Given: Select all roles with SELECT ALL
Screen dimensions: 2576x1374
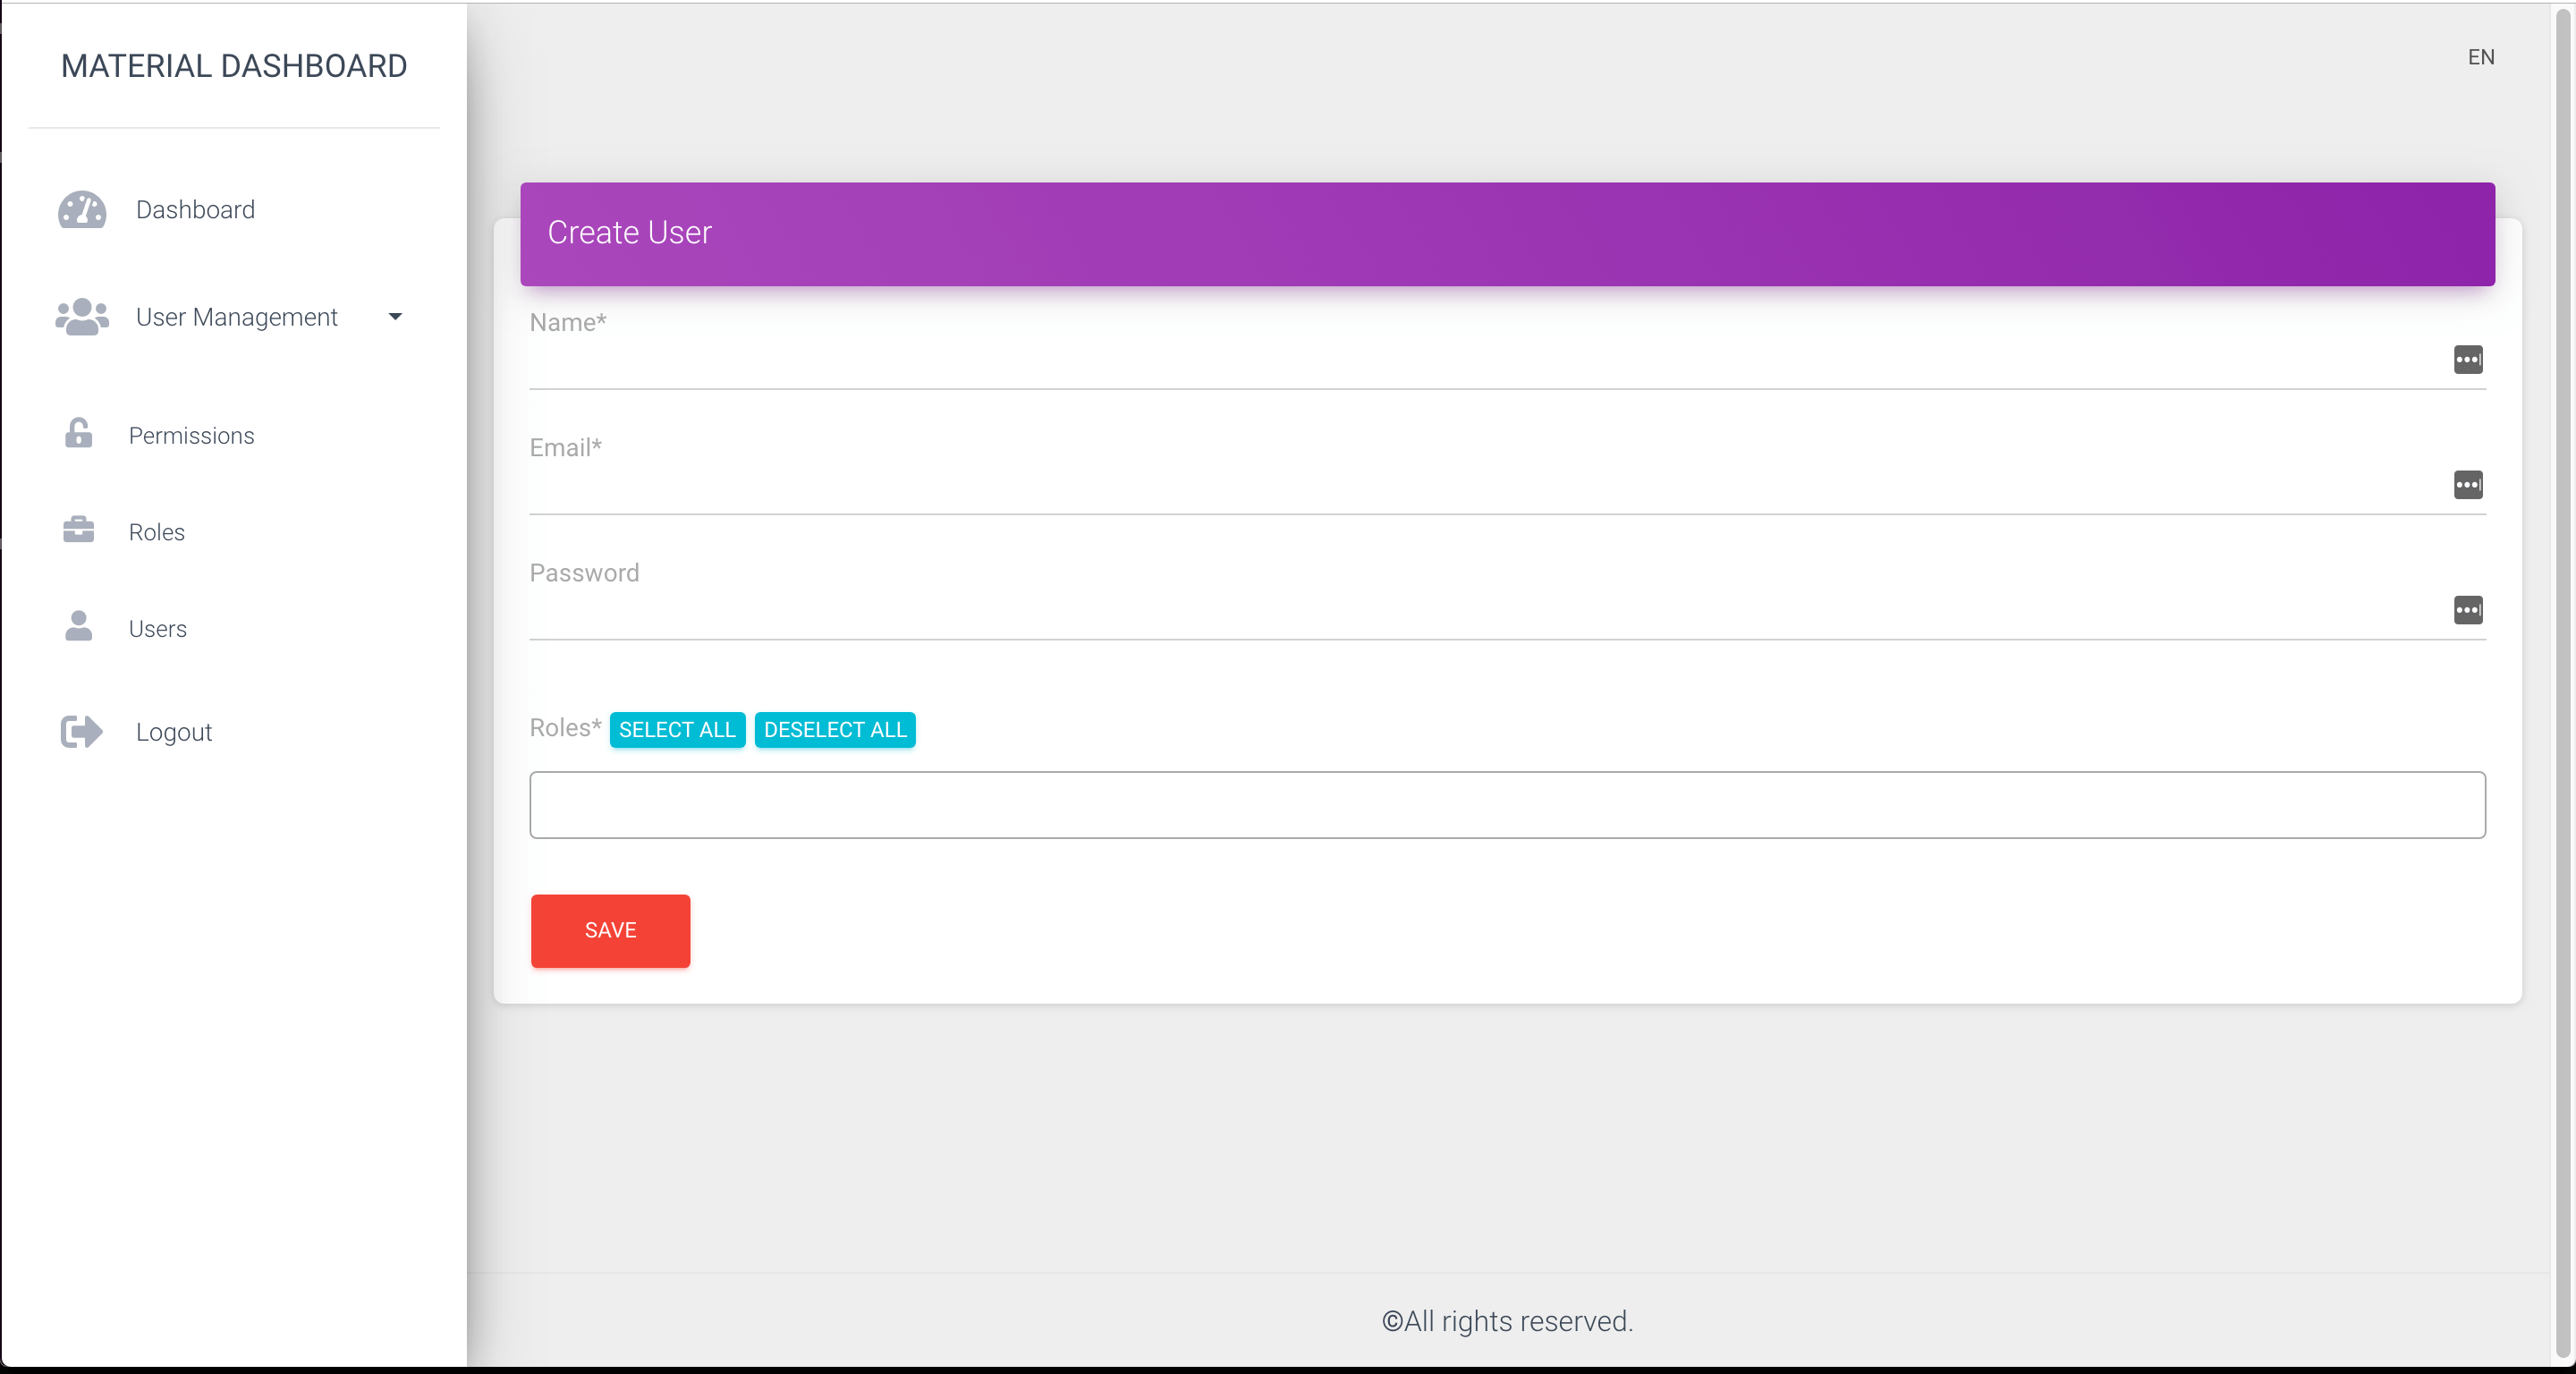Looking at the screenshot, I should (x=677, y=729).
